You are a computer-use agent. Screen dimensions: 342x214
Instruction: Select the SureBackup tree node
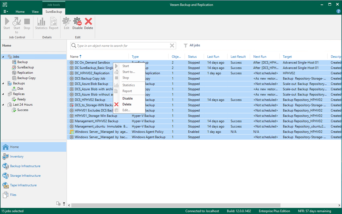[25, 67]
